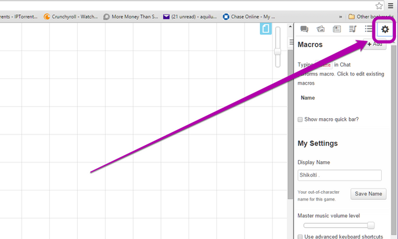Open the Chat tab icon
Viewport: 398px width, 239px height.
tap(304, 29)
